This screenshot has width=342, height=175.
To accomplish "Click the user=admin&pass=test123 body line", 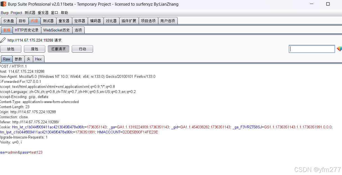I will 21,152.
